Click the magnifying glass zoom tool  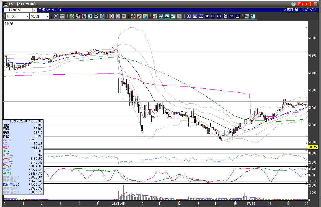(x=56, y=16)
